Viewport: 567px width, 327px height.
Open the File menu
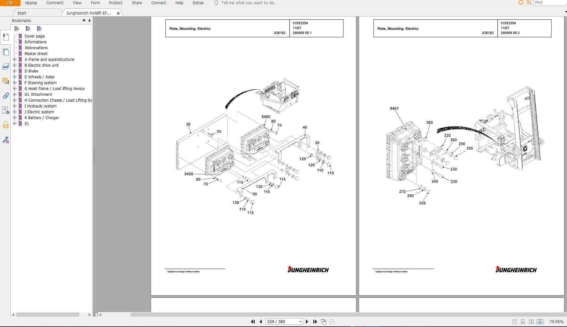click(10, 3)
